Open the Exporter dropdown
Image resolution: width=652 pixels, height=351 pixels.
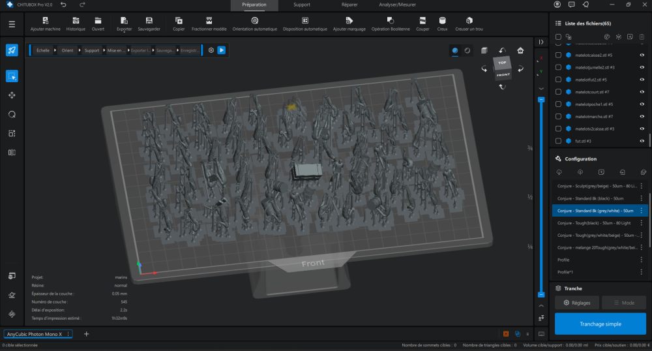tap(124, 24)
